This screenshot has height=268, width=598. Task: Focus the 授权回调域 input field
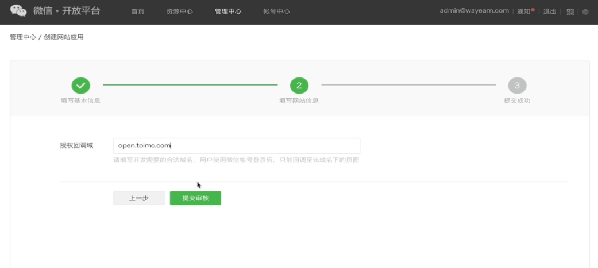(237, 146)
